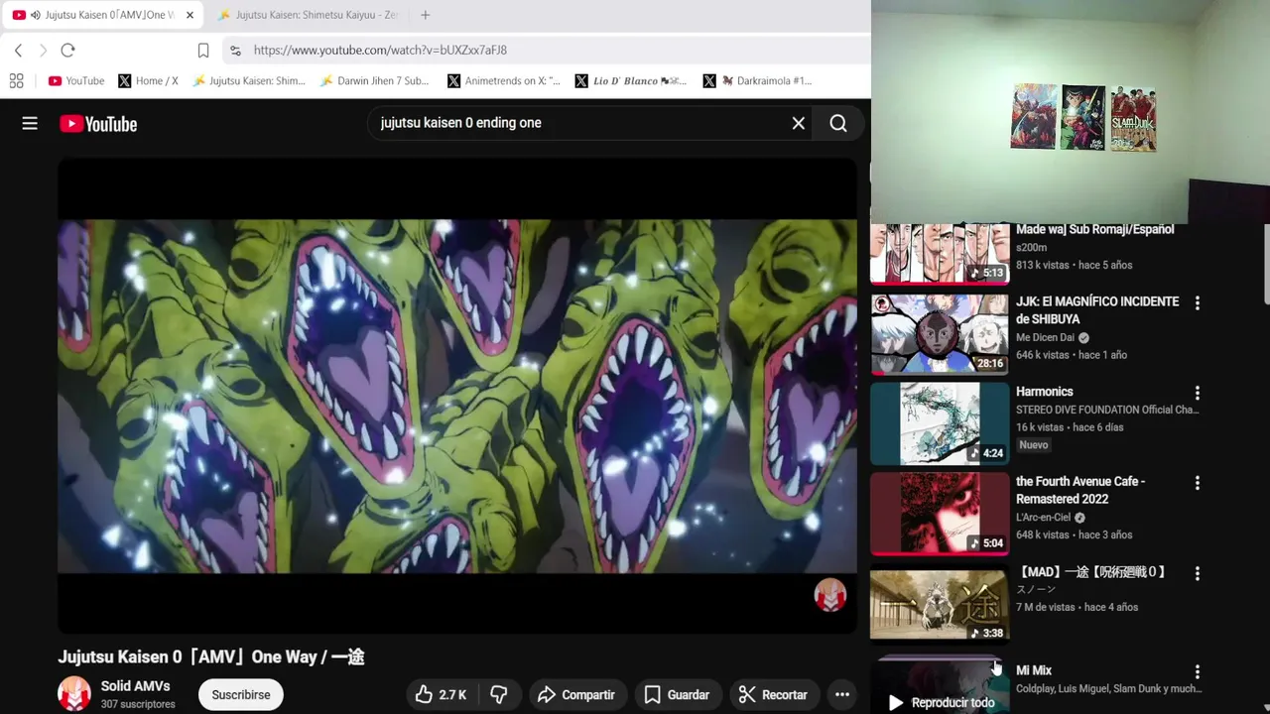The height and width of the screenshot is (714, 1270).
Task: Open the JJK: El MAGNÍFICO INCIDENTE de SHIBUYA title
Action: pos(1097,310)
